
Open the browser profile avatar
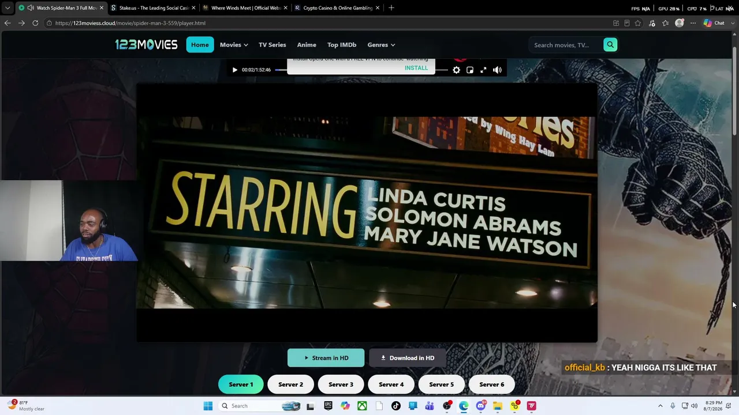[x=680, y=23]
